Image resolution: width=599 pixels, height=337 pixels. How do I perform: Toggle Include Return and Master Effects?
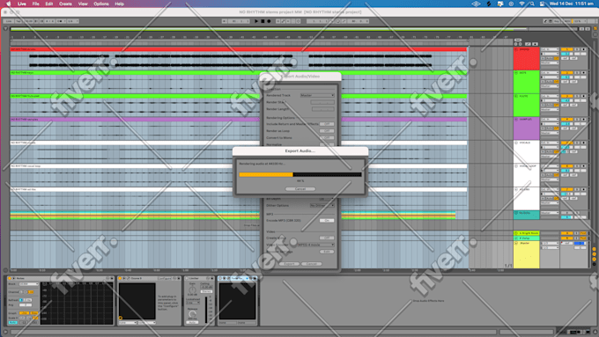coord(327,124)
